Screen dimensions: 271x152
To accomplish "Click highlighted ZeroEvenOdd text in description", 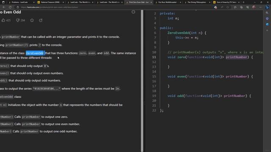I will tap(35, 53).
